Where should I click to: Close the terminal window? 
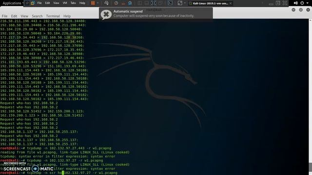point(308,10)
